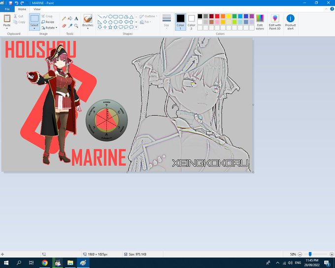Choose the Pentagon shape
Screen dimensions: 335x268
[110, 22]
